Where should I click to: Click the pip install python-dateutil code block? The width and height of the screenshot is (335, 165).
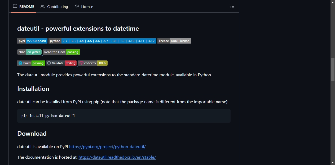point(124,116)
